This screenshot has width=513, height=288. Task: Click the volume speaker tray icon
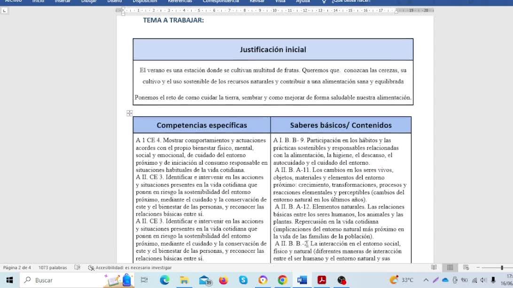coord(483,280)
